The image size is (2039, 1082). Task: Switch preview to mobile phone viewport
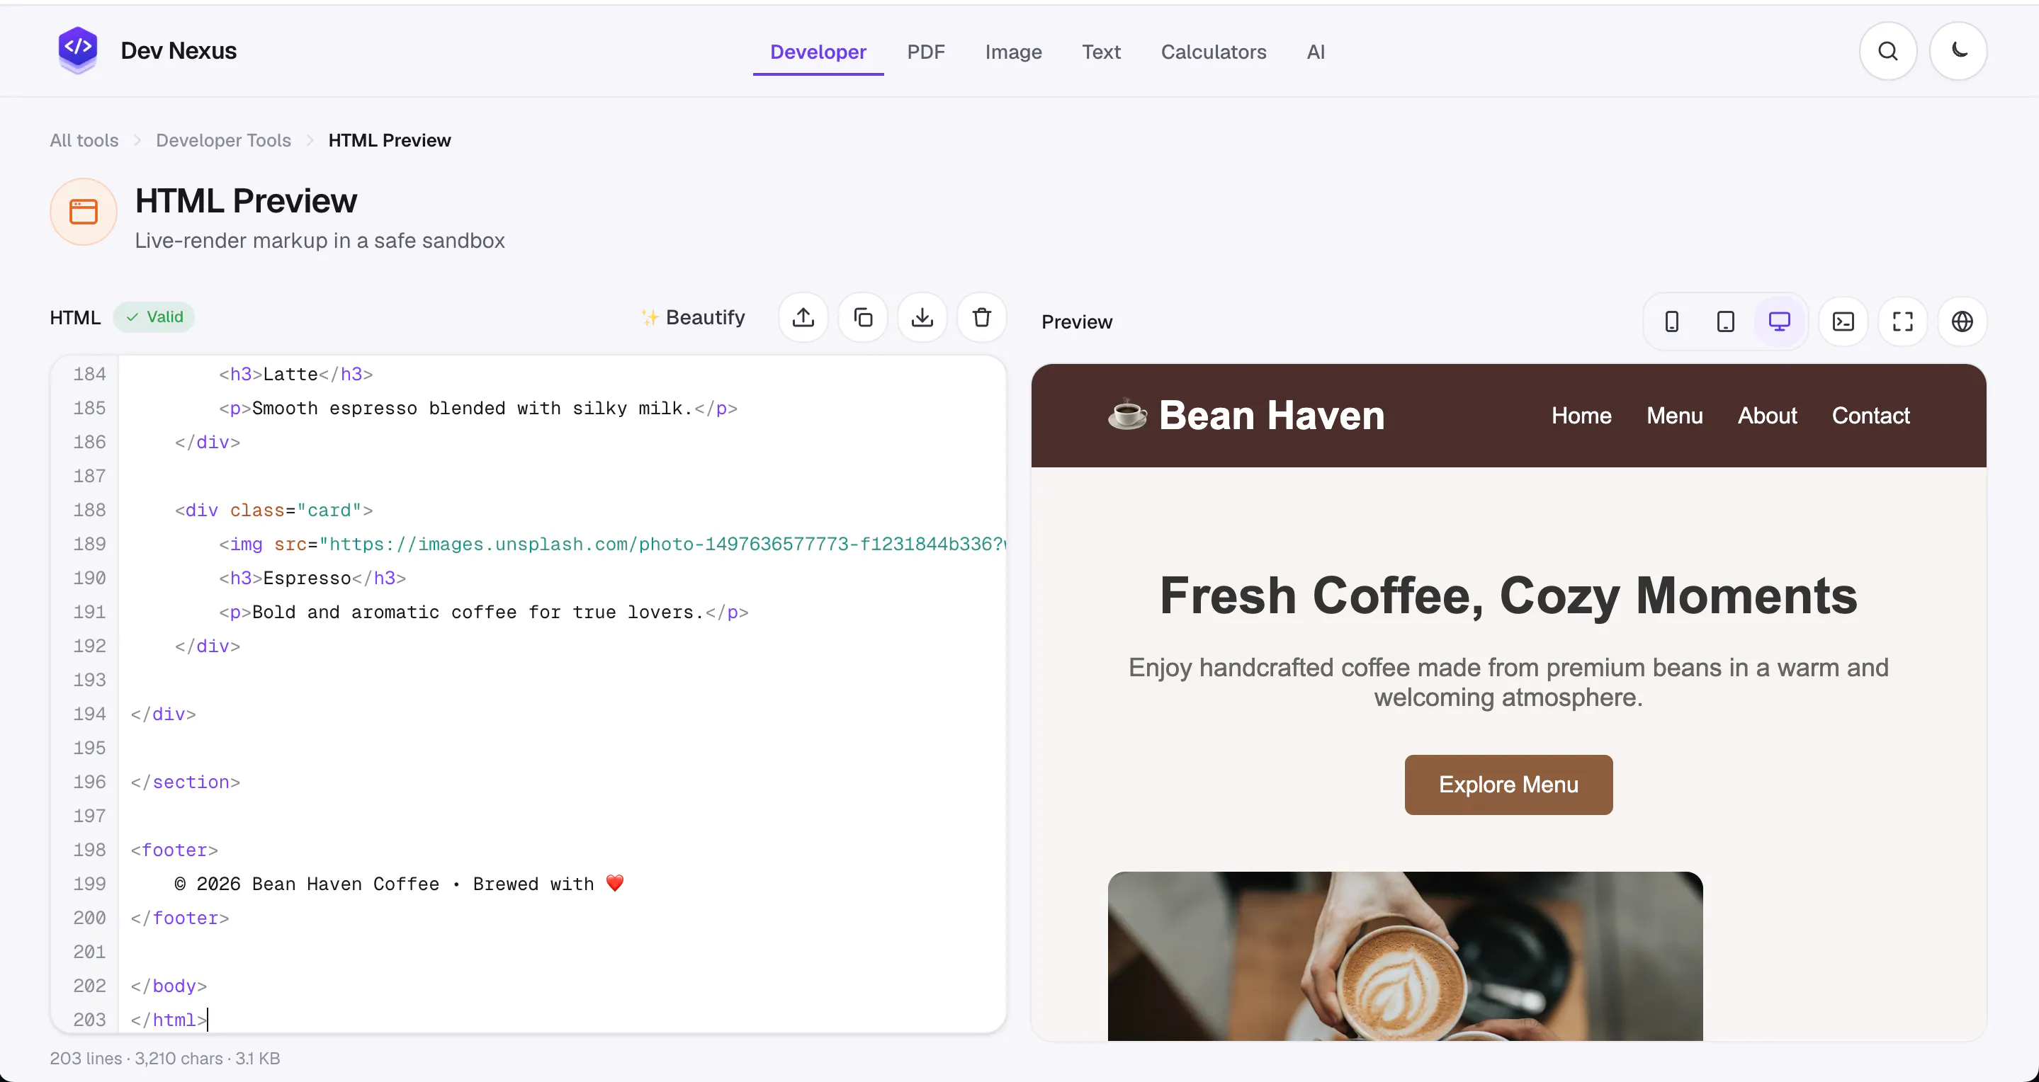(1672, 322)
